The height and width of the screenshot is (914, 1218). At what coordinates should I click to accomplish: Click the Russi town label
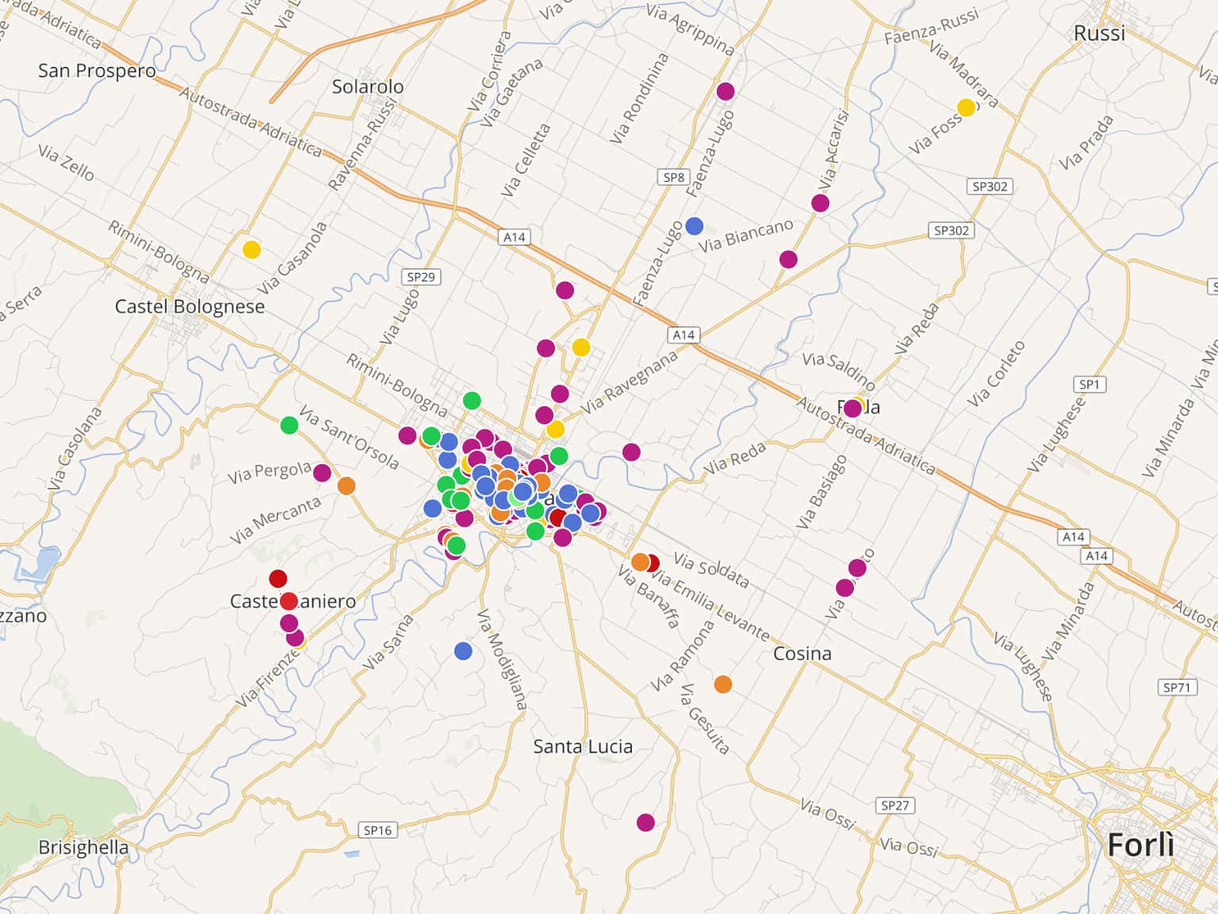click(1099, 33)
